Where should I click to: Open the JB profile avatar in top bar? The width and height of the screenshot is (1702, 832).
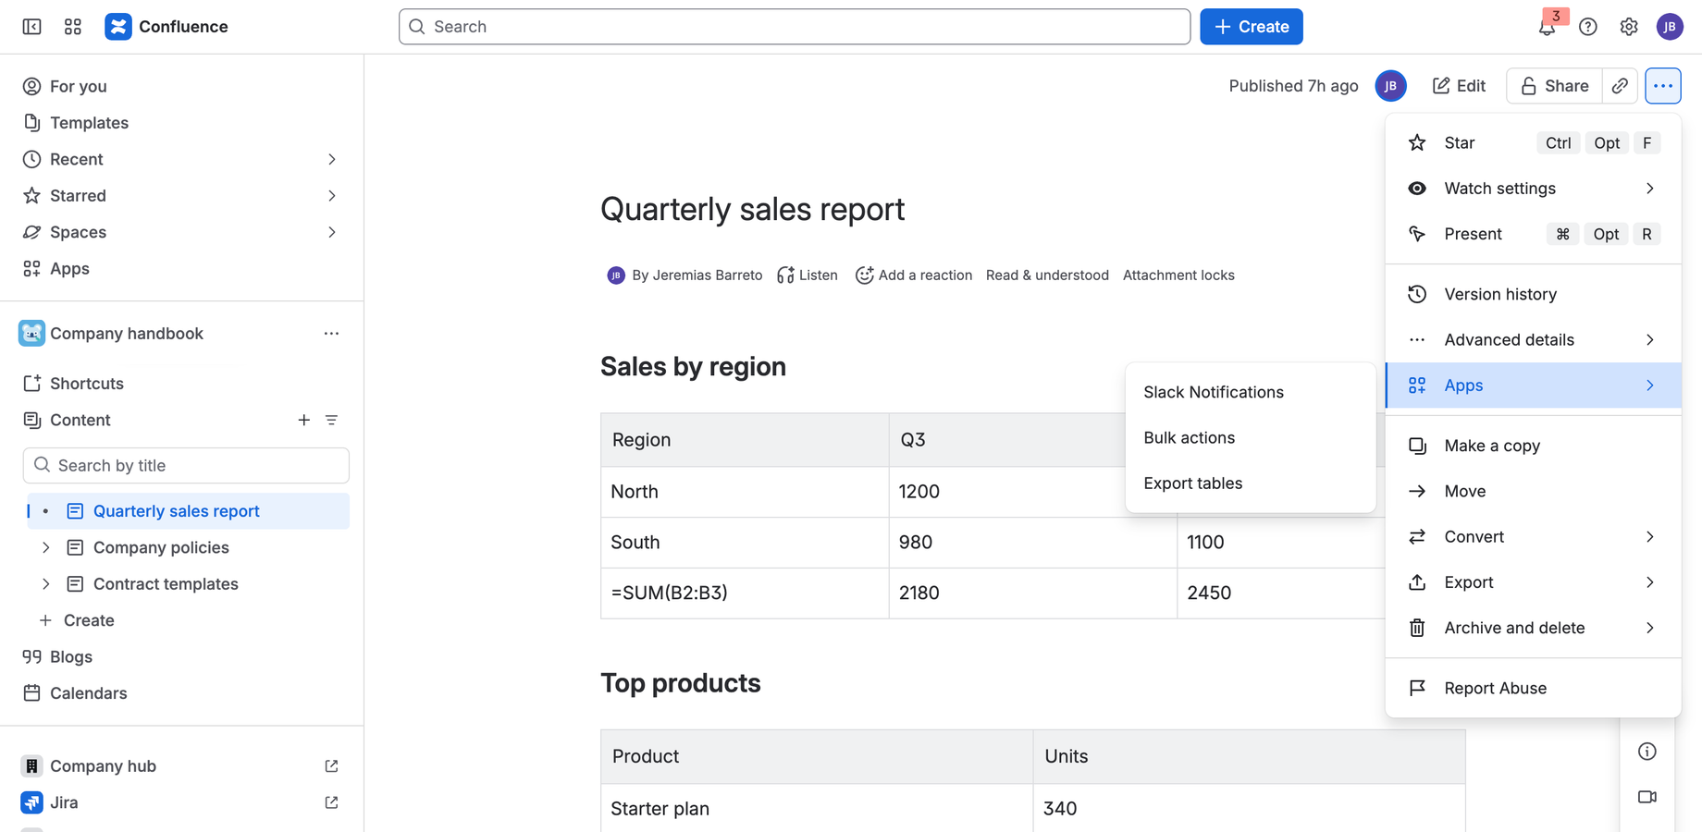1670,27
